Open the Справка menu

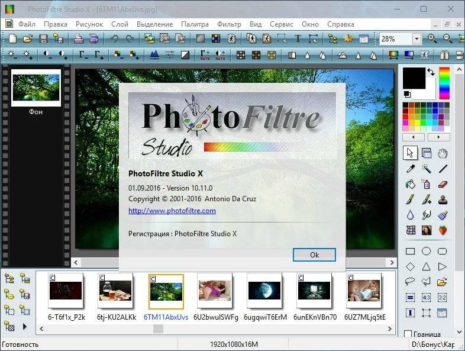pos(341,24)
